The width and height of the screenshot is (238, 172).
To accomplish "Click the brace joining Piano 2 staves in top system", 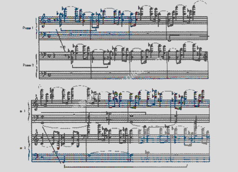I will point(36,66).
